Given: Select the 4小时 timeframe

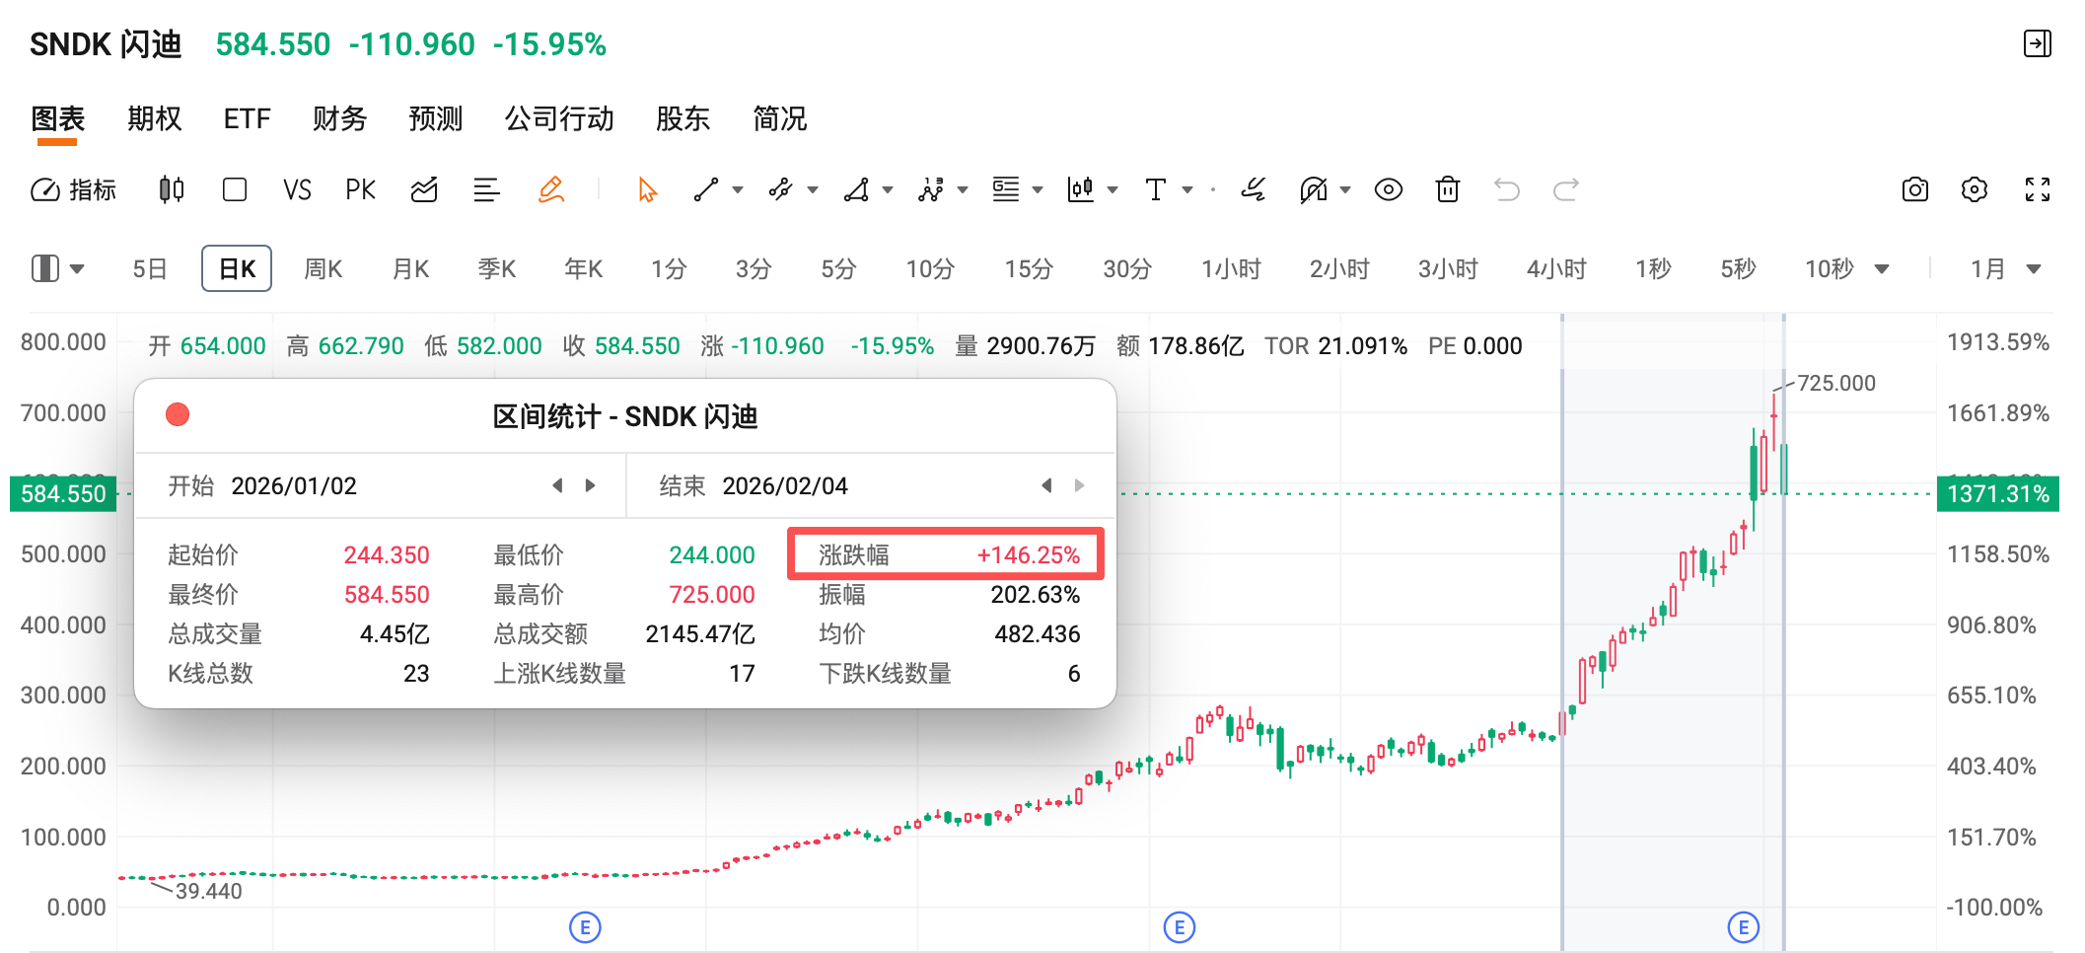Looking at the screenshot, I should [x=1556, y=268].
